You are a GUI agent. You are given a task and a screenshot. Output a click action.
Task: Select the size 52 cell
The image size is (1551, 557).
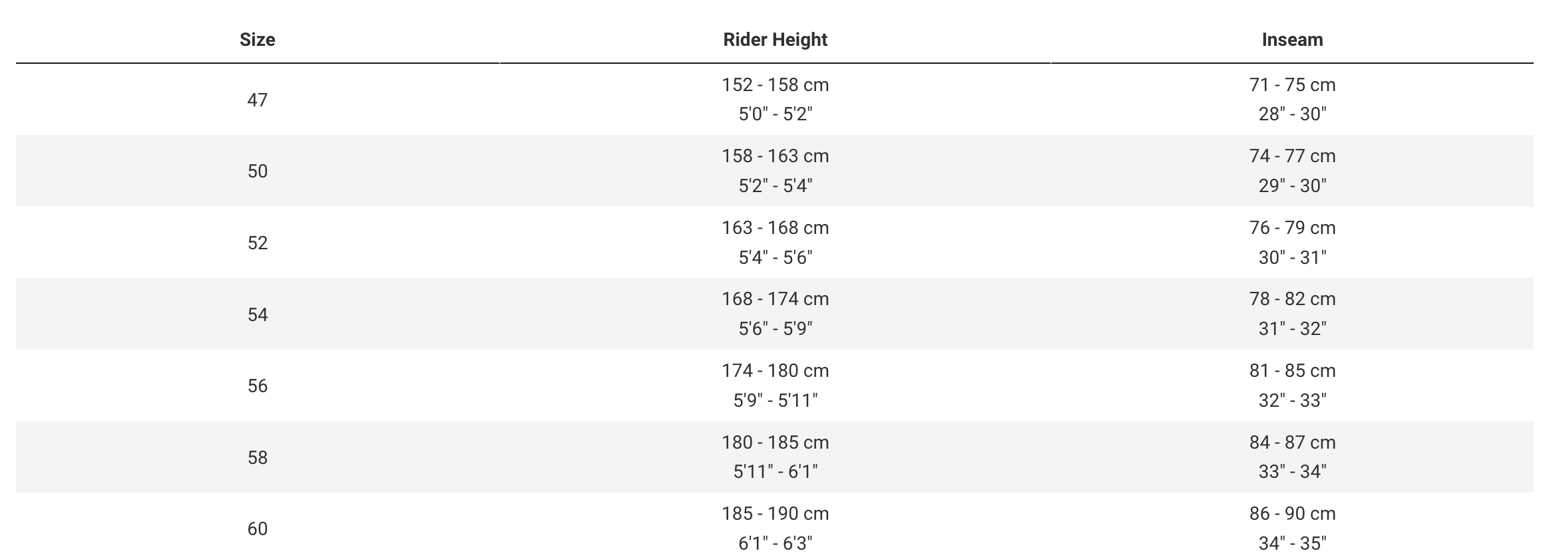(x=257, y=243)
